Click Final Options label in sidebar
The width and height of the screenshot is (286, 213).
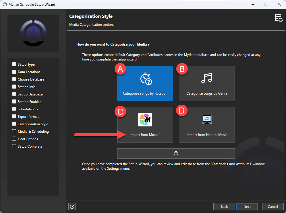coord(28,139)
